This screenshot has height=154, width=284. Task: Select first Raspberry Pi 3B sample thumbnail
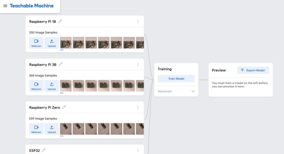coord(66,86)
